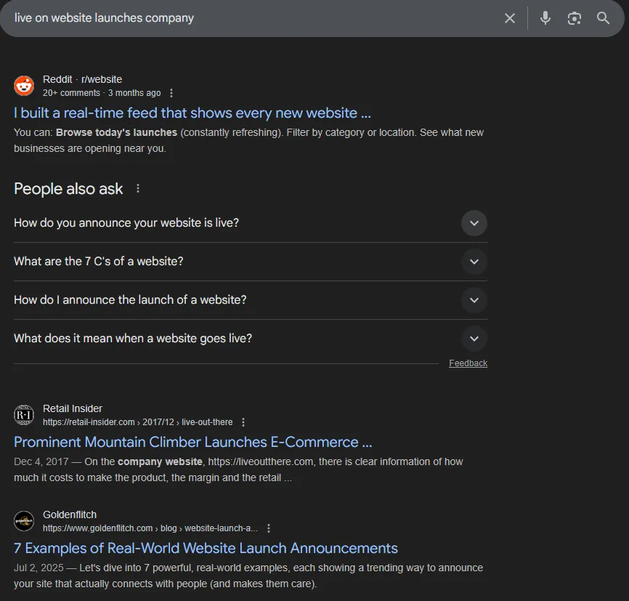Click the Retail Insider site icon
Screen dimensions: 629x601
(24, 415)
